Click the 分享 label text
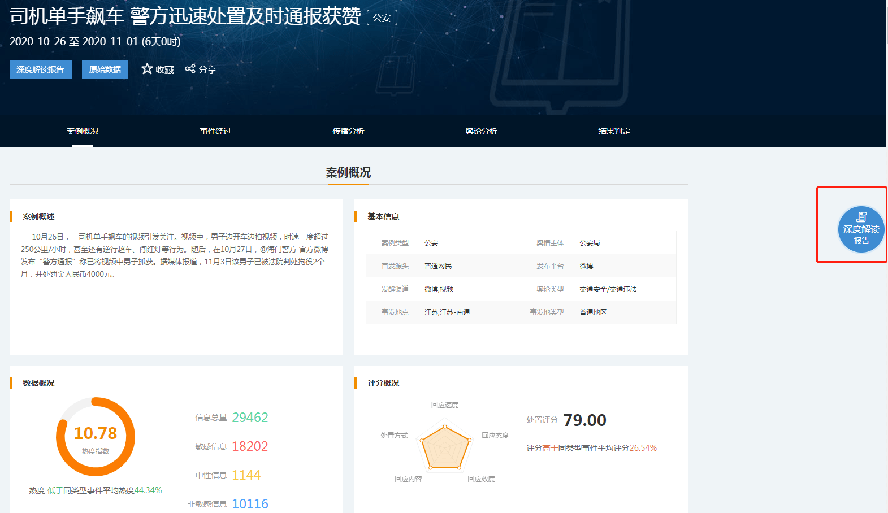The image size is (888, 513). (207, 69)
